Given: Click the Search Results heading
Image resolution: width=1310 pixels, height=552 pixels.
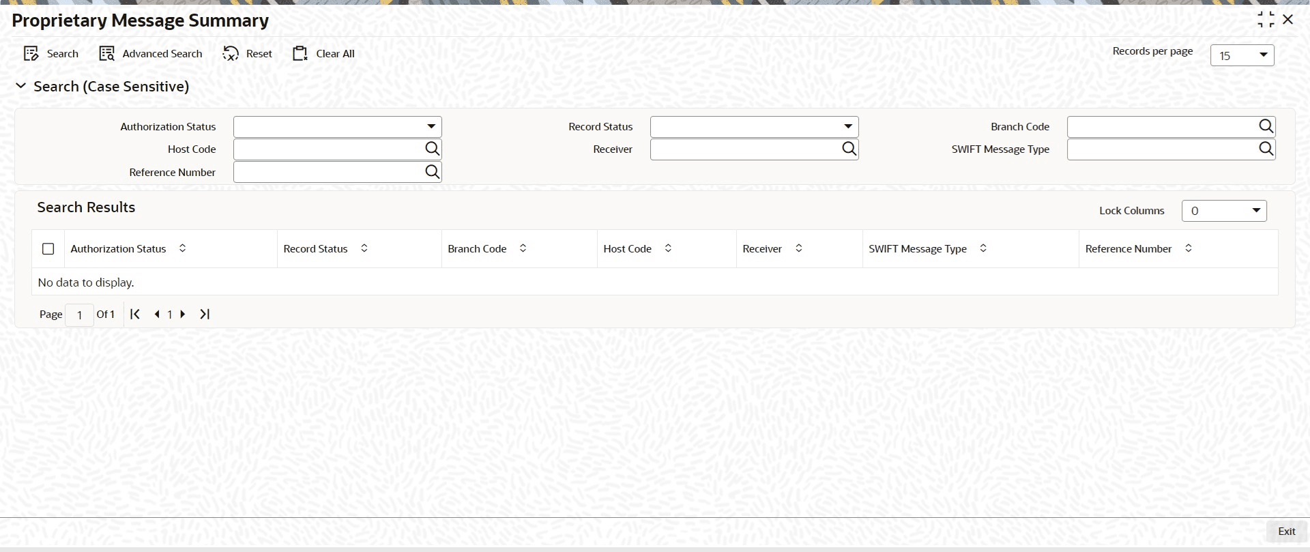Looking at the screenshot, I should pos(86,207).
